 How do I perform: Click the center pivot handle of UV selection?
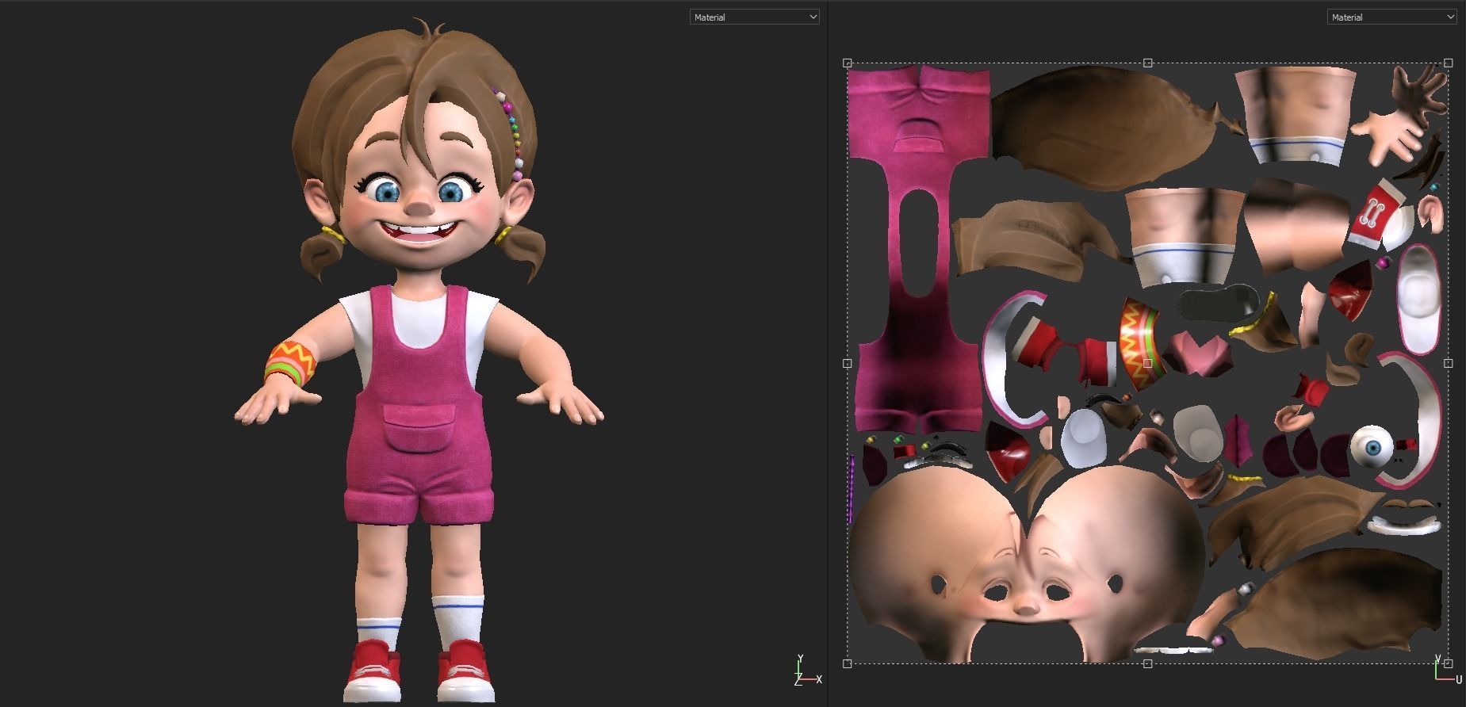[1147, 363]
